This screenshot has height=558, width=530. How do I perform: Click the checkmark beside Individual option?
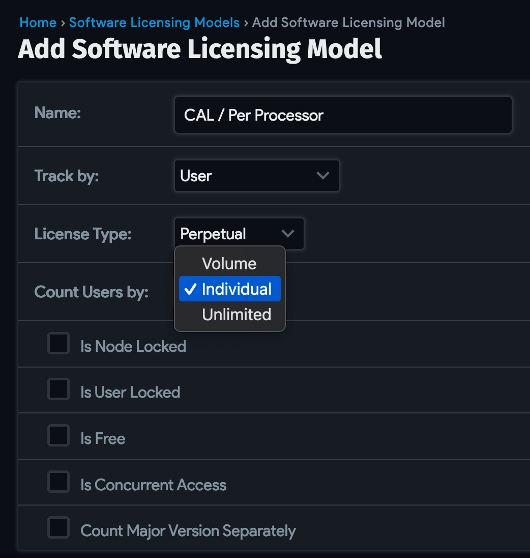tap(191, 289)
